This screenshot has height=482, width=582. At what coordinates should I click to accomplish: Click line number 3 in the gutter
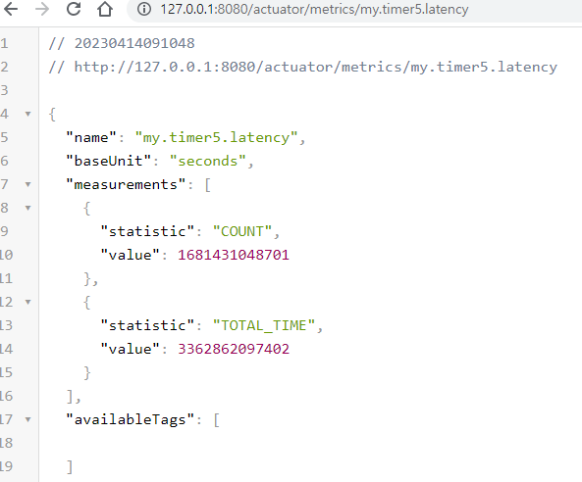[5, 90]
